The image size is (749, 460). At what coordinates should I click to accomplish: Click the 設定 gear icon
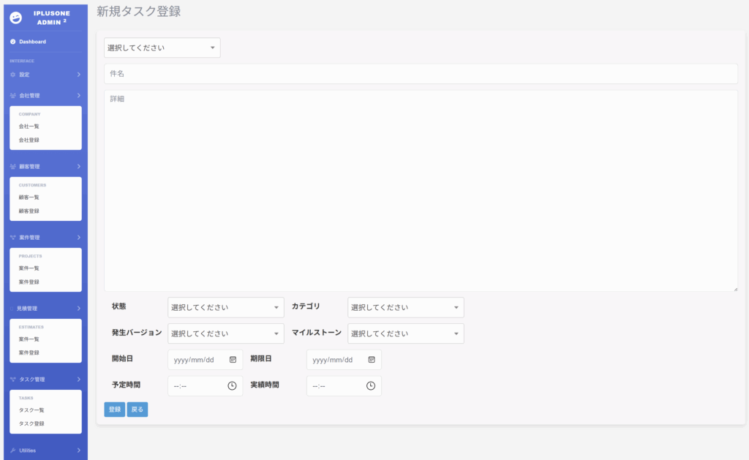[x=13, y=75]
